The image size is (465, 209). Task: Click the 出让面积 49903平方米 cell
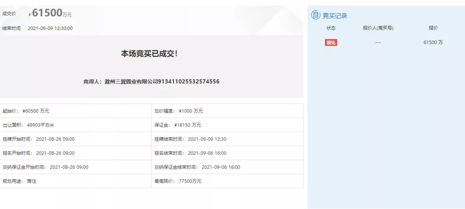pos(28,125)
